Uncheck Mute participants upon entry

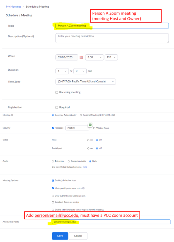tap(53, 188)
